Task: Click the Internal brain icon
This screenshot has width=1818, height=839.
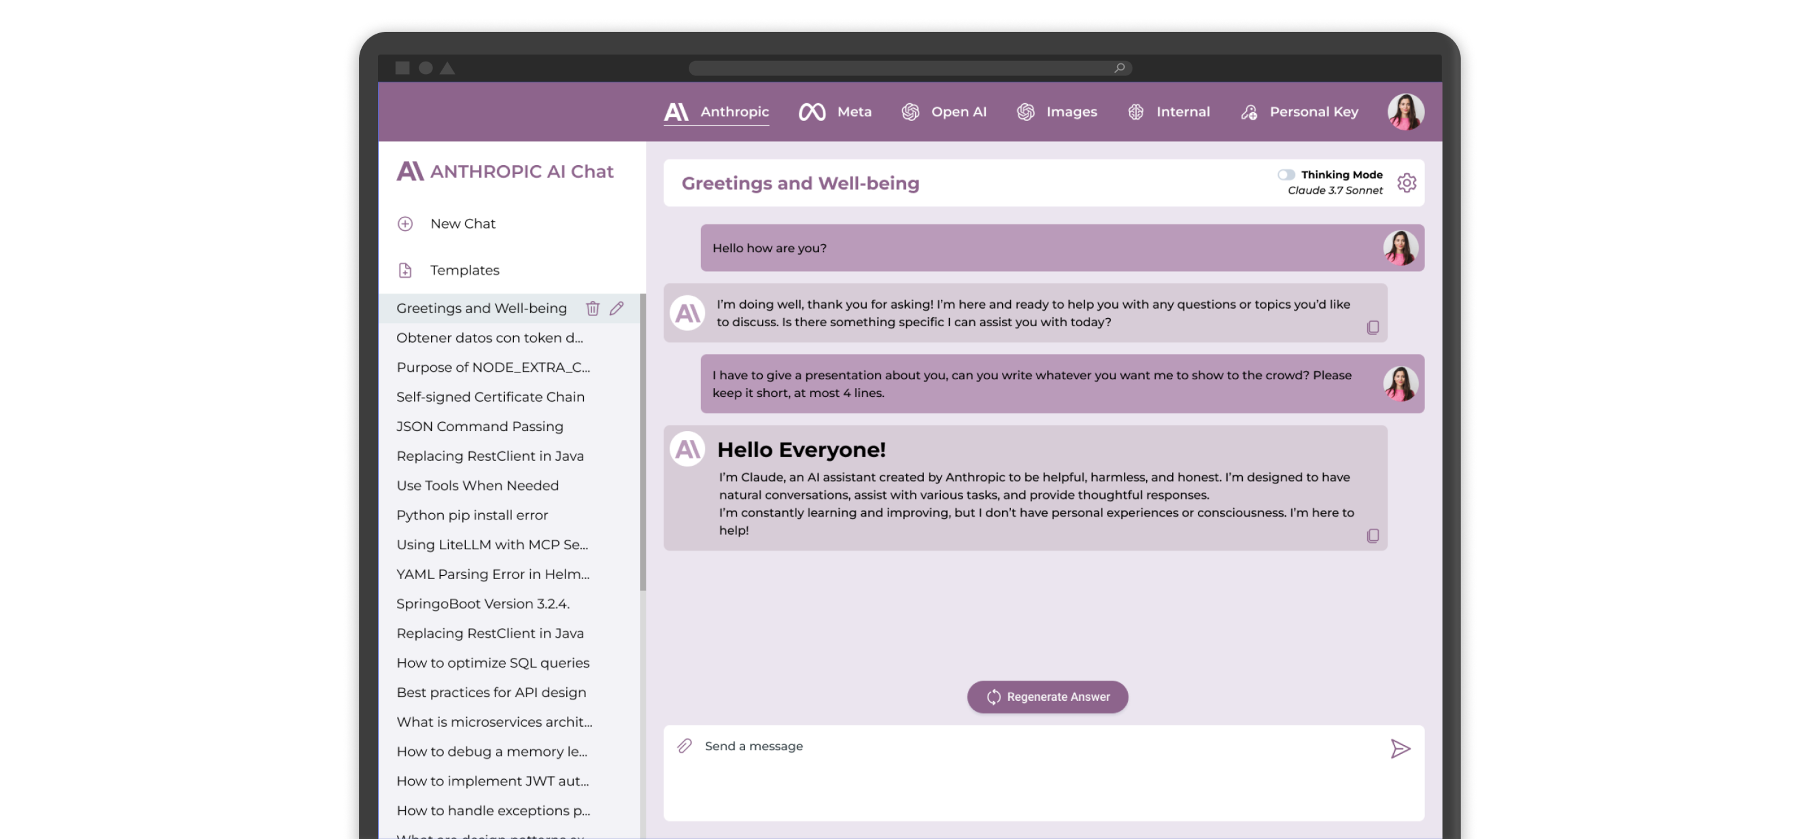Action: tap(1136, 111)
